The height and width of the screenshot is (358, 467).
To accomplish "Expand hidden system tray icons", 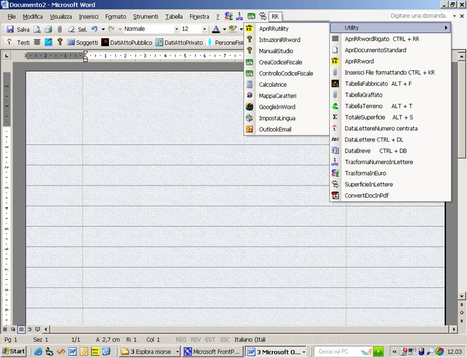I will 394,351.
